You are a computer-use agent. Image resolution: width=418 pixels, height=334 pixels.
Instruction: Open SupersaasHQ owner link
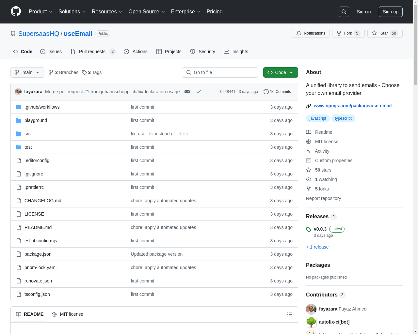click(39, 34)
